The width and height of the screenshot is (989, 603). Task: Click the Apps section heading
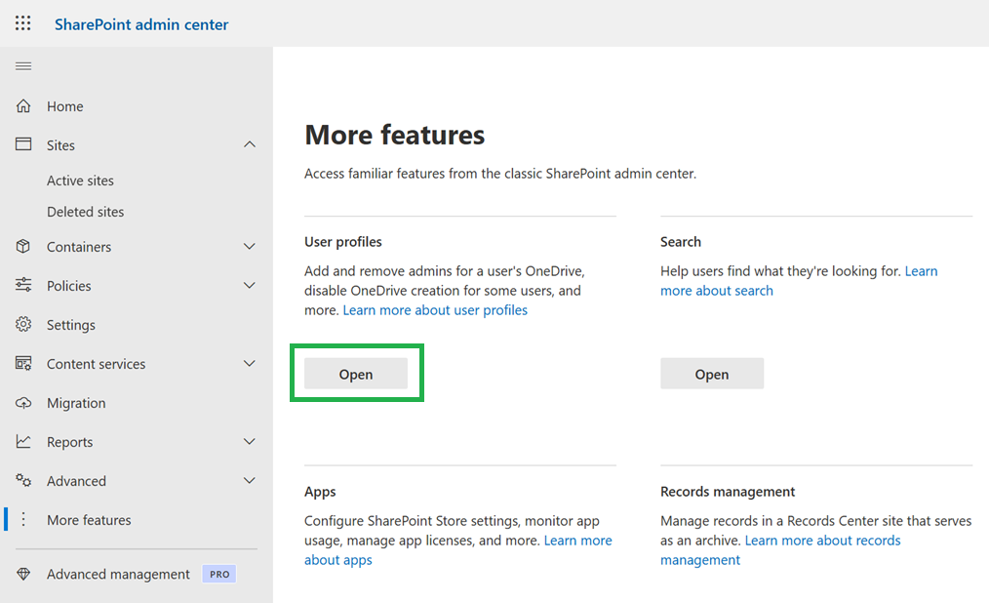pyautogui.click(x=320, y=492)
